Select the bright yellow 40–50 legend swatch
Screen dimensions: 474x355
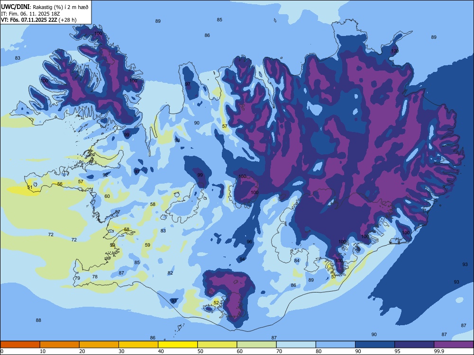pyautogui.click(x=178, y=345)
